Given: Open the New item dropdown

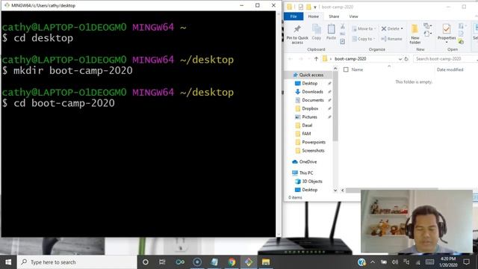Looking at the screenshot, I should point(427,26).
